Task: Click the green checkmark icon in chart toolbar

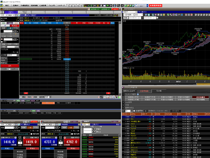Action: pos(168,15)
